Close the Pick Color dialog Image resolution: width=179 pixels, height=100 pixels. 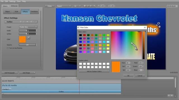[x=145, y=27]
